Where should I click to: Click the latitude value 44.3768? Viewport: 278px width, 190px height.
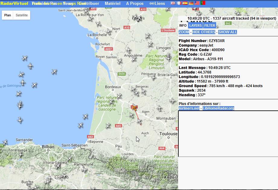tap(204, 72)
